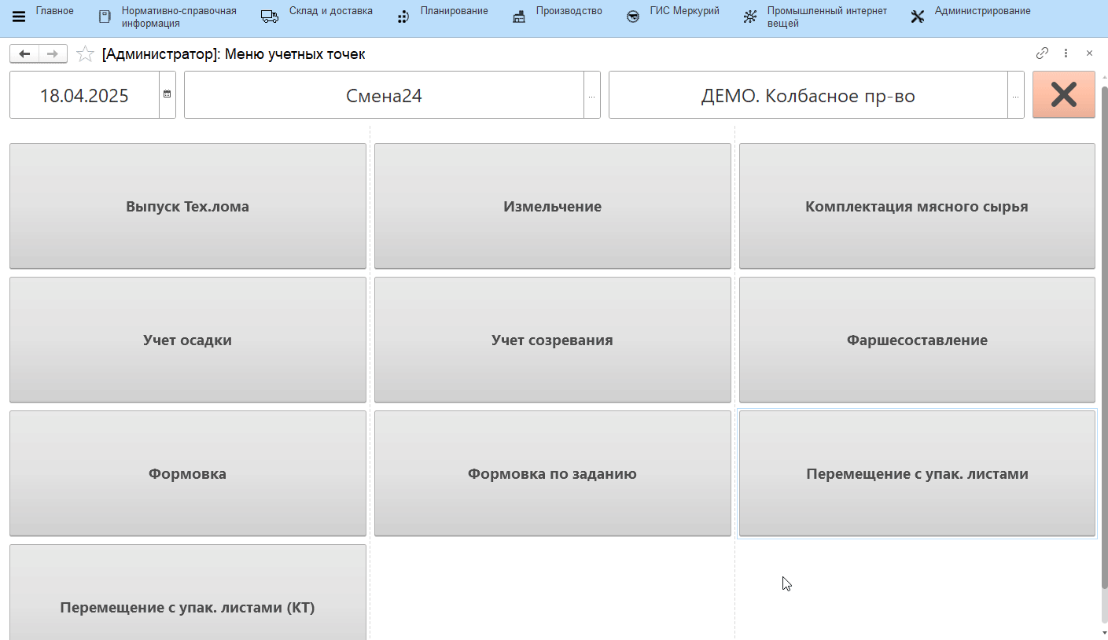The height and width of the screenshot is (640, 1108).
Task: Open Формовка по заданию
Action: coord(552,473)
